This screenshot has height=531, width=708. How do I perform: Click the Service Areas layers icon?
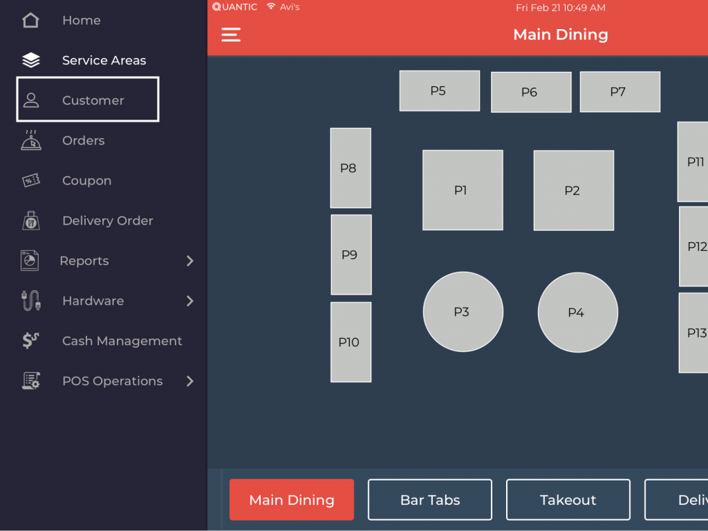coord(31,61)
